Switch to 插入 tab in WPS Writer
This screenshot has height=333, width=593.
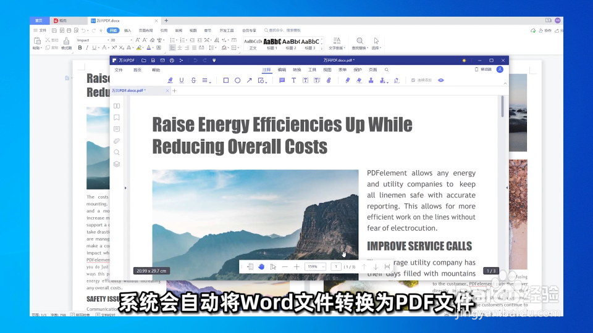tap(127, 31)
